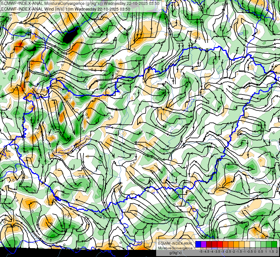Image resolution: width=280 pixels, height=257 pixels.
Task: Select the white legend swatch for -0.5 to 0
Action: [x=253, y=244]
